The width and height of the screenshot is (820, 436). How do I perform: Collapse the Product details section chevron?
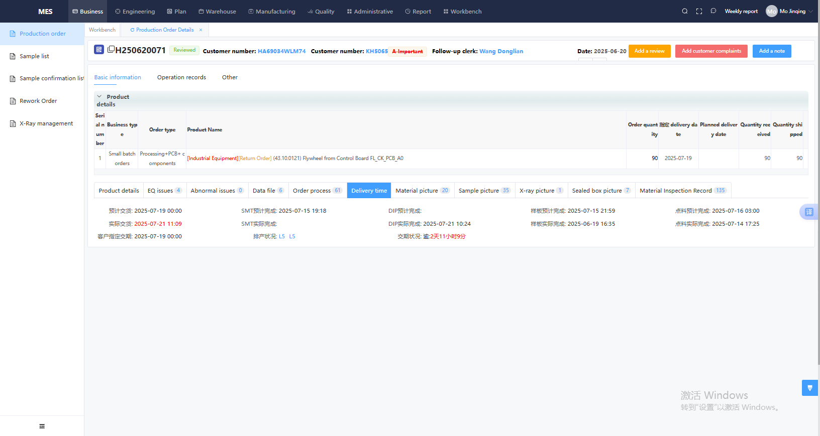99,96
